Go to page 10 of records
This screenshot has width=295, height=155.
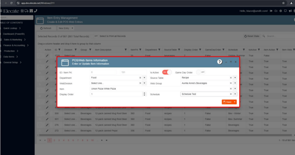[x=92, y=140]
